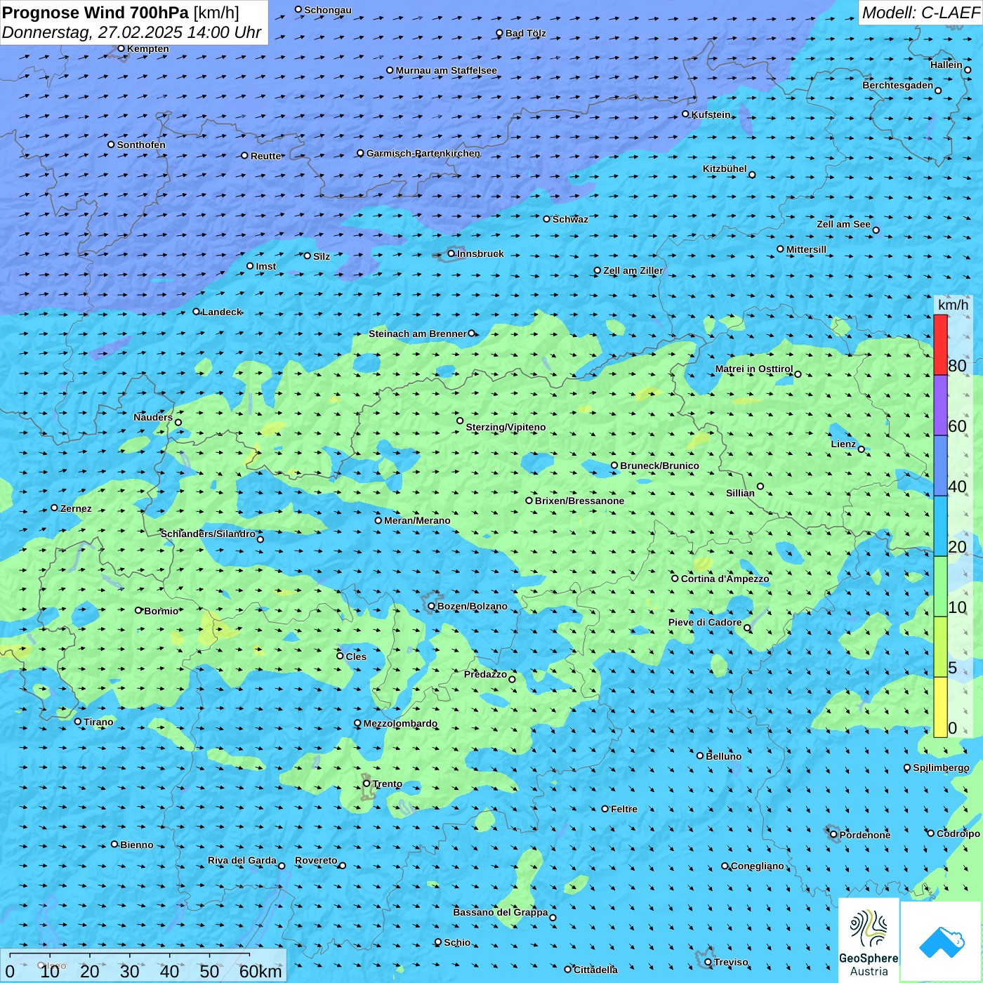The height and width of the screenshot is (983, 983).
Task: Click the Bormio location marker
Action: (138, 610)
